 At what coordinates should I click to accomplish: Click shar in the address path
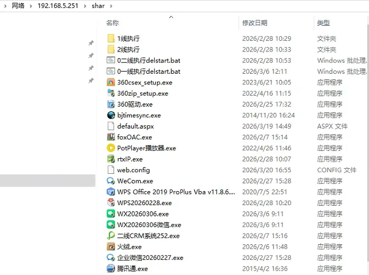click(x=98, y=6)
